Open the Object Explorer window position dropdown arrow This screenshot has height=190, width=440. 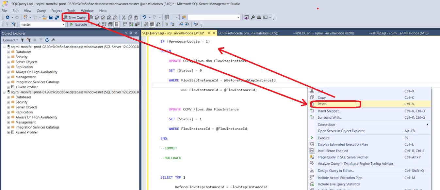[126, 33]
